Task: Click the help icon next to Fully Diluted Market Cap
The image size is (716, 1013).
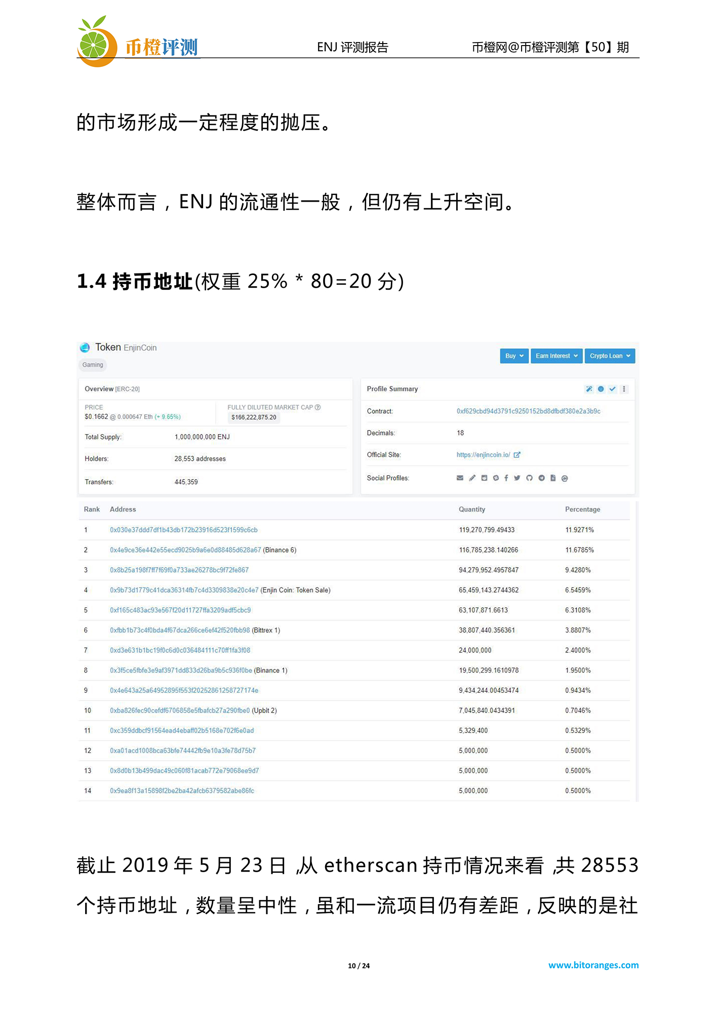Action: 317,407
